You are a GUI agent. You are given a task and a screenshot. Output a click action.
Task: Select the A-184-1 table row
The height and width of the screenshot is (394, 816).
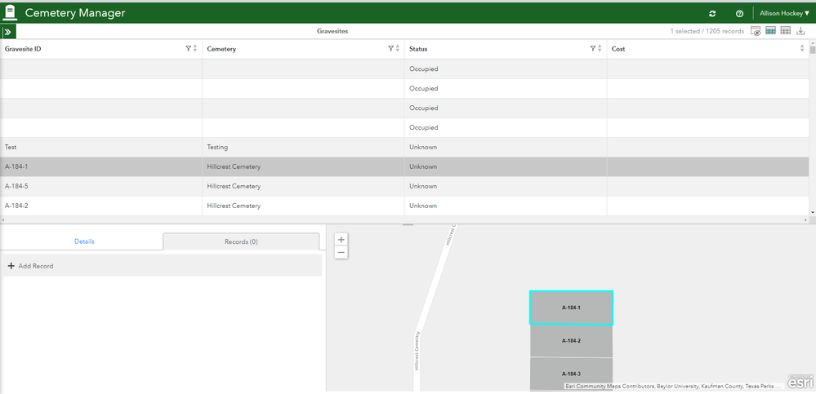(404, 167)
